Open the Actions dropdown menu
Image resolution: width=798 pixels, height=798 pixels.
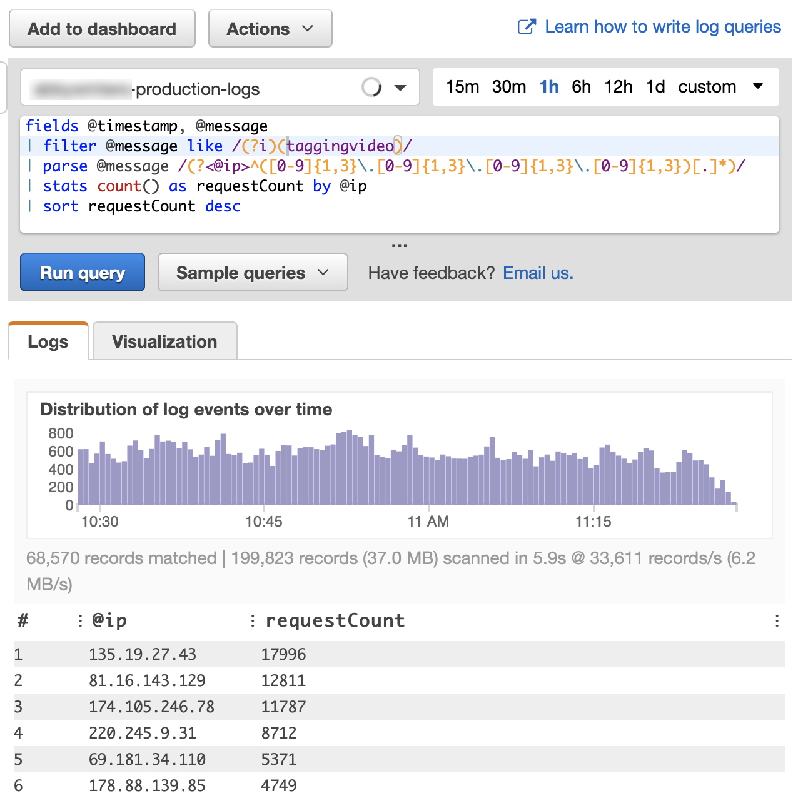coord(270,29)
